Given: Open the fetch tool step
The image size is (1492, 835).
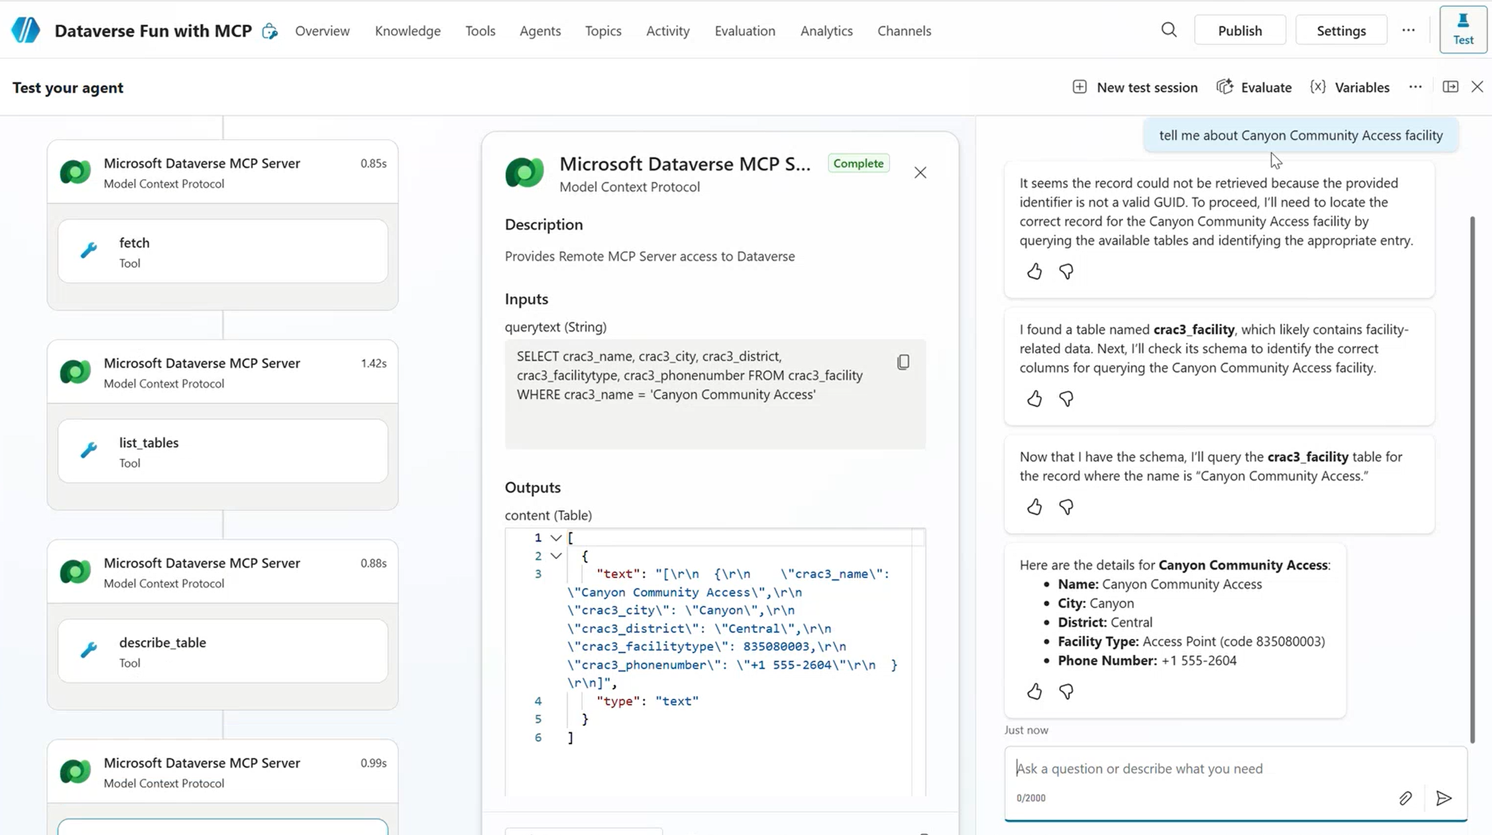Looking at the screenshot, I should click(x=222, y=252).
